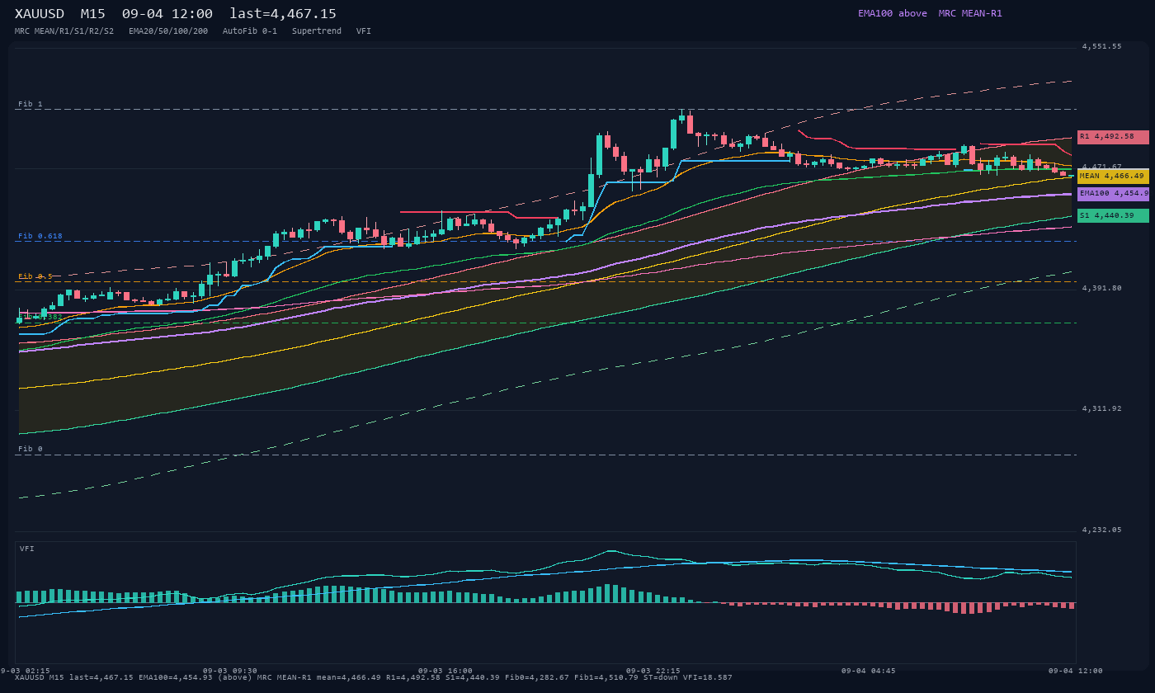Click the '09-03 22:15' time axis label

[x=653, y=672]
